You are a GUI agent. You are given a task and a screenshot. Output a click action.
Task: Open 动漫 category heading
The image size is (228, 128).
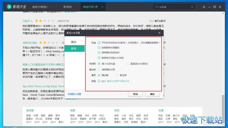coord(161,110)
